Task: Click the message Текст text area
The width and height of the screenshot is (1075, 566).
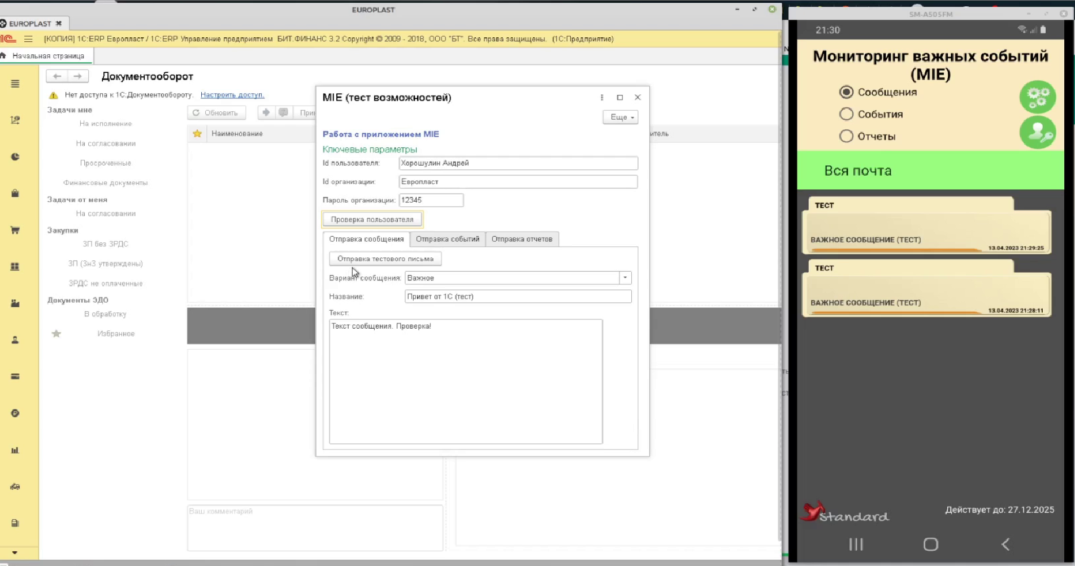Action: pos(466,382)
